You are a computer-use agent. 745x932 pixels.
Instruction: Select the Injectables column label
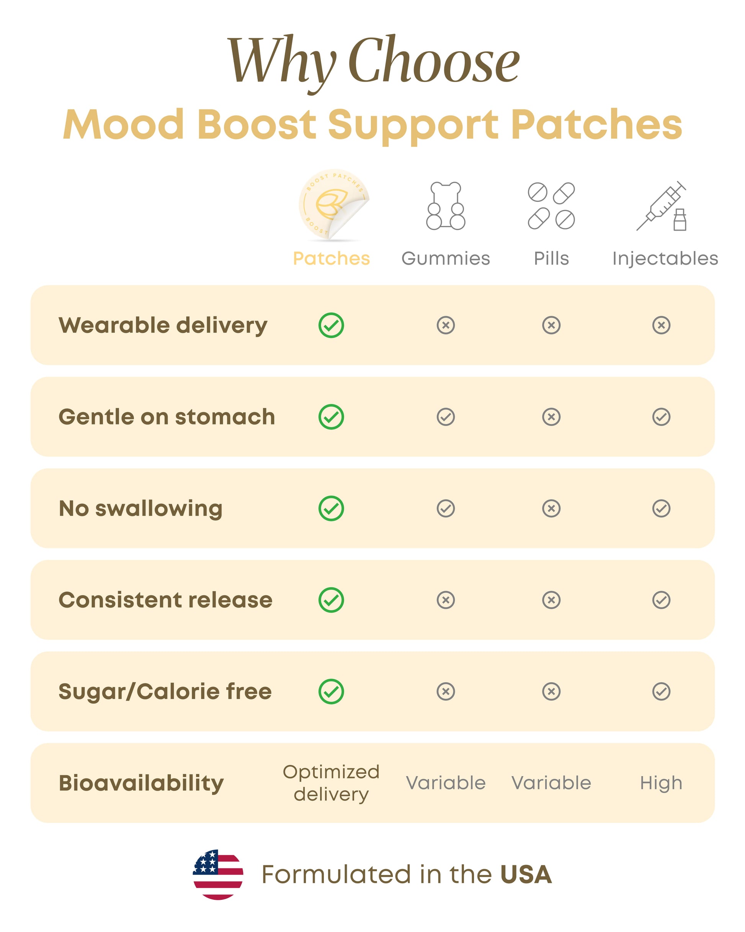(x=665, y=259)
